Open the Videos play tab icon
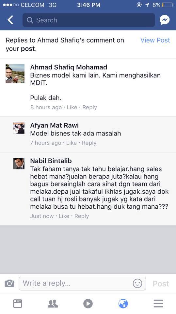Image resolution: width=176 pixels, height=314 pixels. (x=88, y=304)
